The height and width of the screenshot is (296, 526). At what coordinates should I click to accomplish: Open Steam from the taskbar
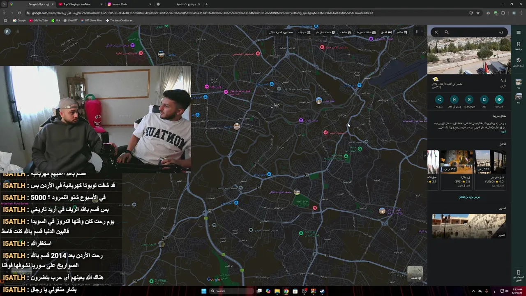[x=322, y=291]
